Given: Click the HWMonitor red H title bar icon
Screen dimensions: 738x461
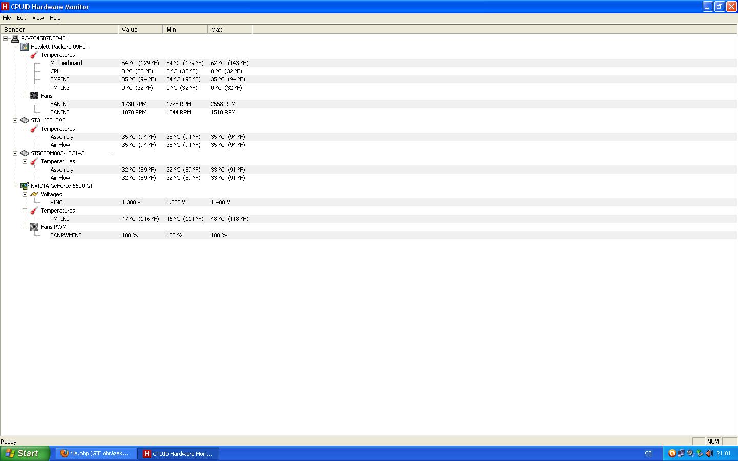Looking at the screenshot, I should point(5,6).
